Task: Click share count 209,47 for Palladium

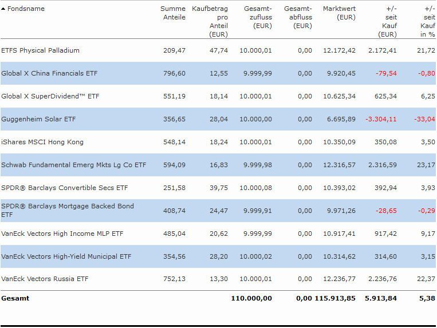Action: click(174, 50)
